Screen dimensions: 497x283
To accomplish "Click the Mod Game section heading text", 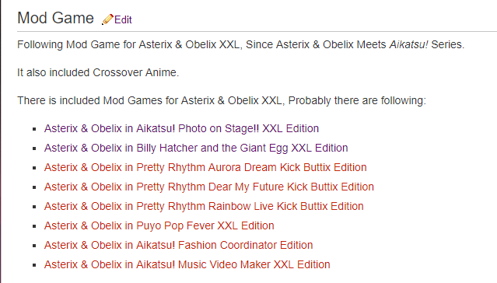I will tap(55, 18).
